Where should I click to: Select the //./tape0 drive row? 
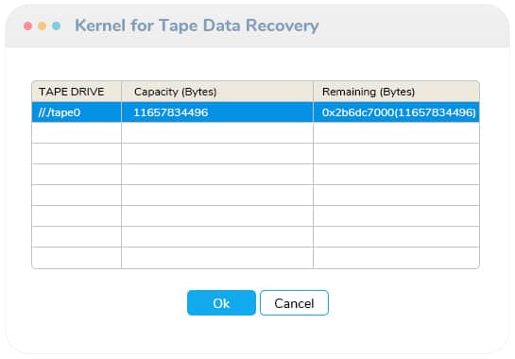pos(255,112)
